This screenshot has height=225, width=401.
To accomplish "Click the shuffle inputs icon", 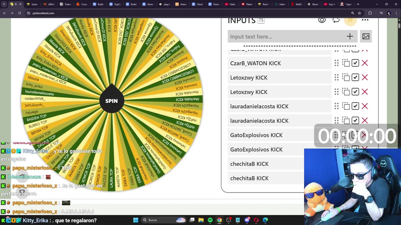I will tap(336, 20).
